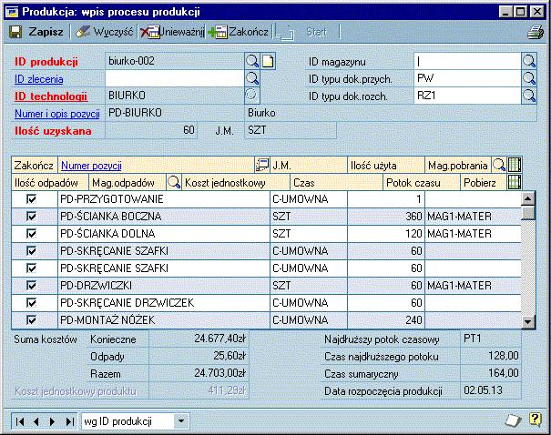The height and width of the screenshot is (435, 551).
Task: Click the ID typu dok.rozch. field with RZ1
Action: click(467, 96)
